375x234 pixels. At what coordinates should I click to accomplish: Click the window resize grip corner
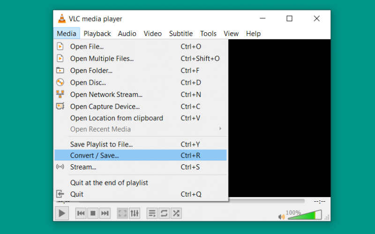pos(327,217)
